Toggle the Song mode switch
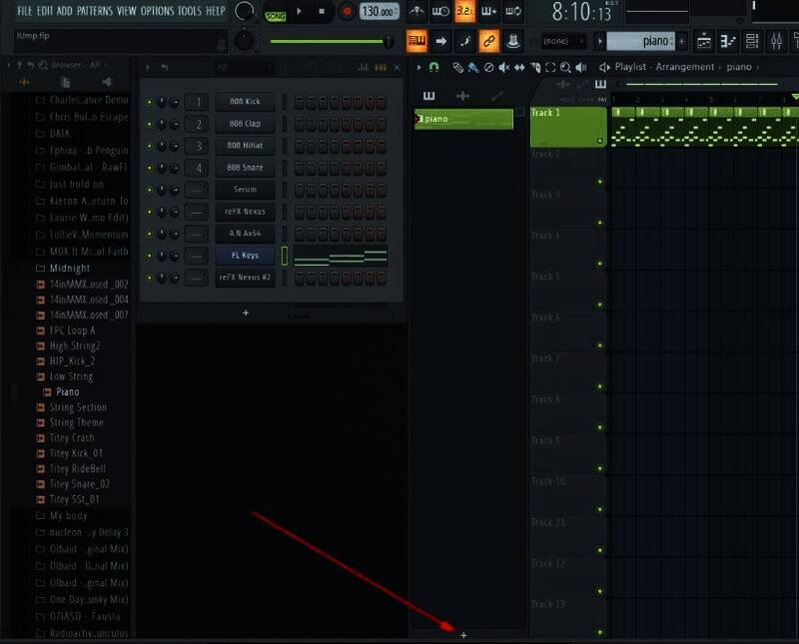This screenshot has height=644, width=799. point(274,14)
